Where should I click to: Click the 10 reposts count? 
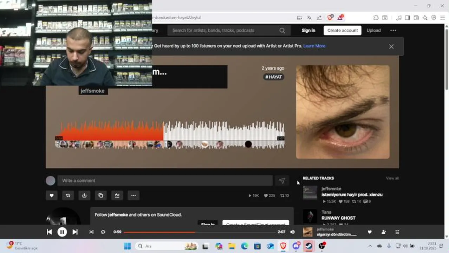click(285, 196)
